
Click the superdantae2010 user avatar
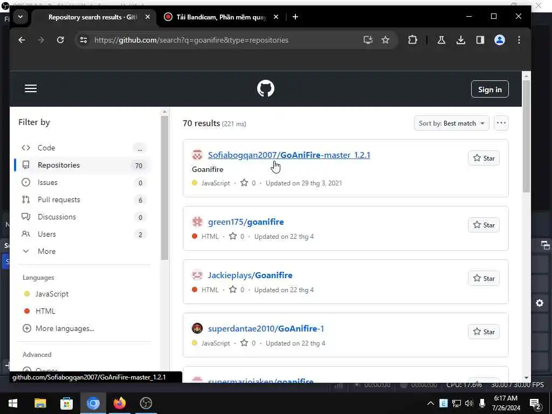[x=197, y=328]
